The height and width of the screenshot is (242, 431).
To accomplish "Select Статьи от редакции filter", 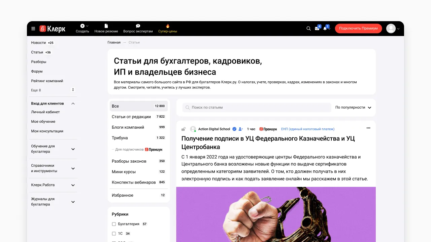I will pyautogui.click(x=139, y=117).
